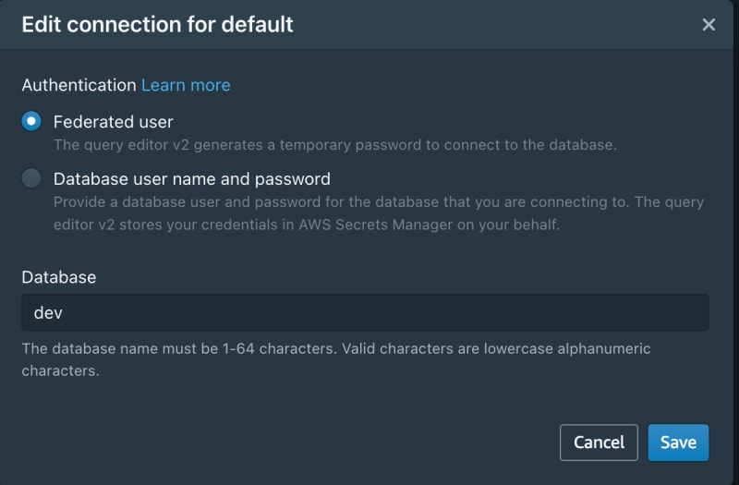The image size is (739, 485).
Task: Open the Authentication Learn more link
Action: tap(186, 85)
